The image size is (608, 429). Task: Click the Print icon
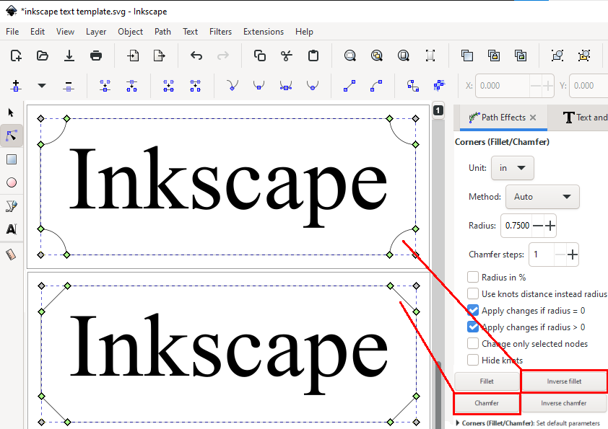click(x=96, y=56)
